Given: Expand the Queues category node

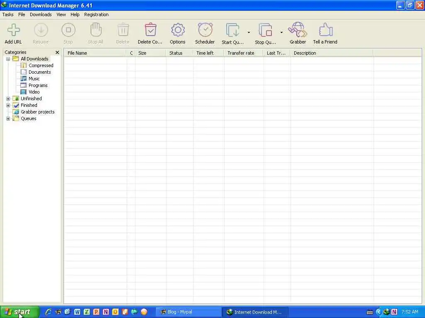Looking at the screenshot, I should 8,119.
